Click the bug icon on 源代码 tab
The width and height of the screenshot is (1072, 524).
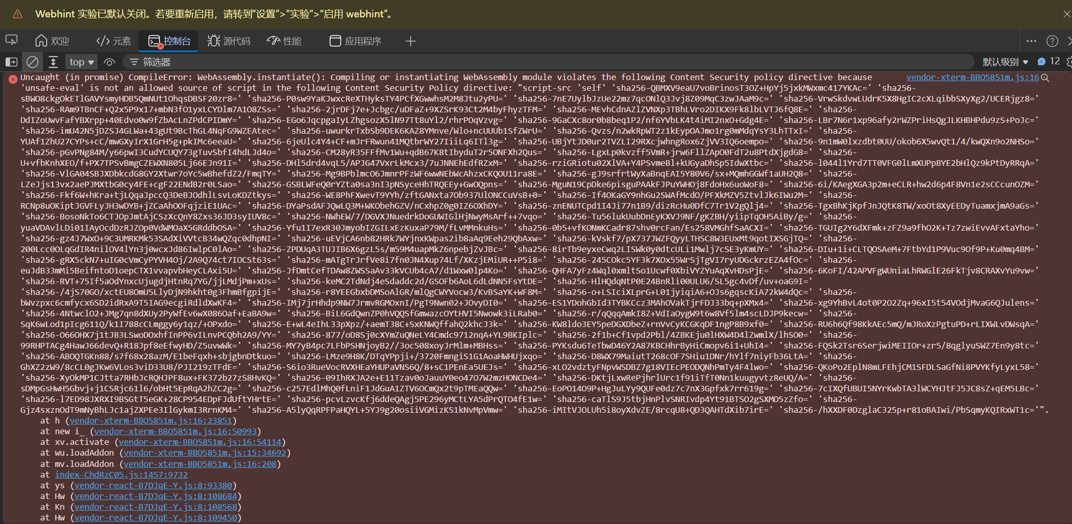213,41
